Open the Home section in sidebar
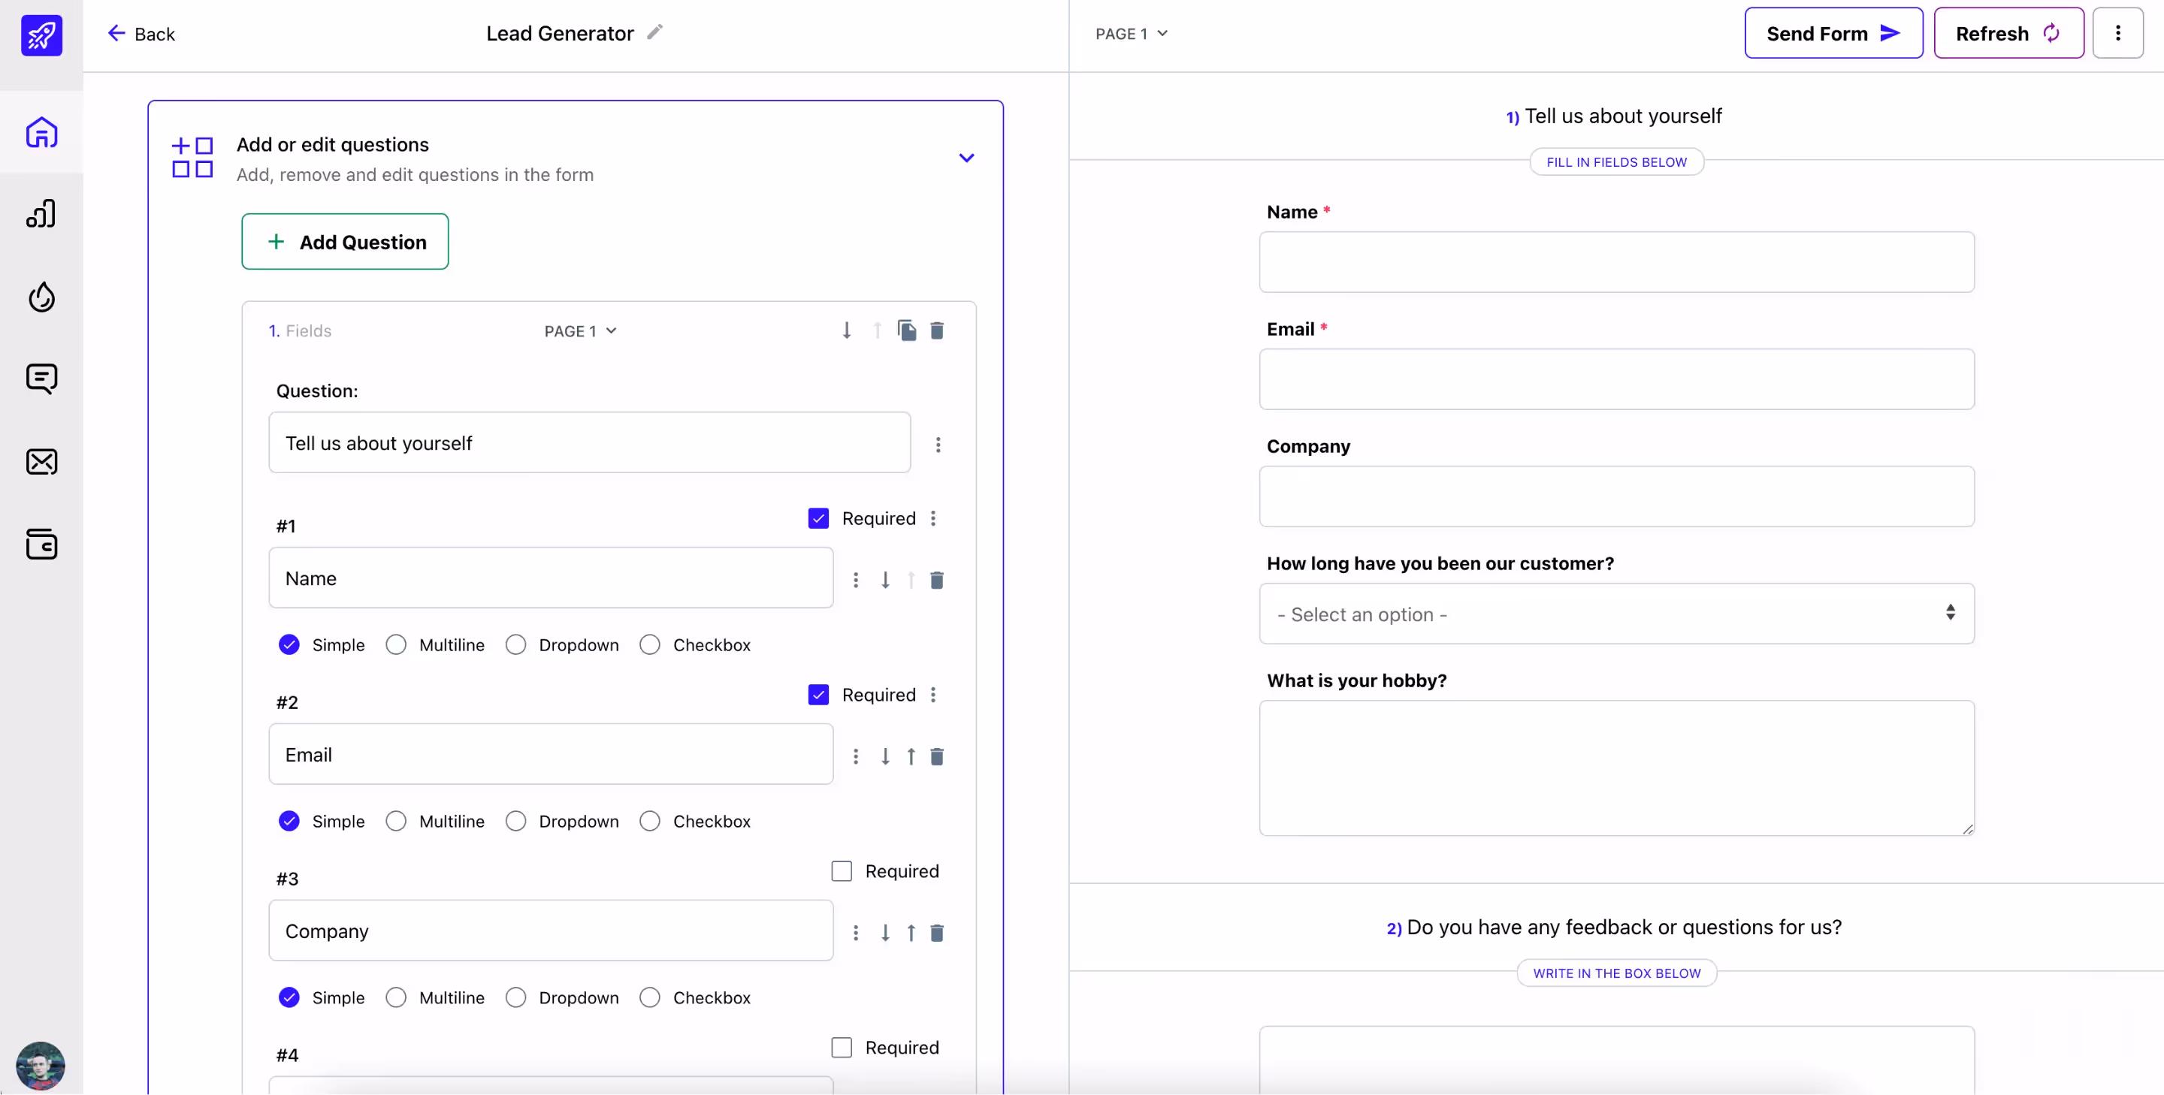 pyautogui.click(x=41, y=132)
